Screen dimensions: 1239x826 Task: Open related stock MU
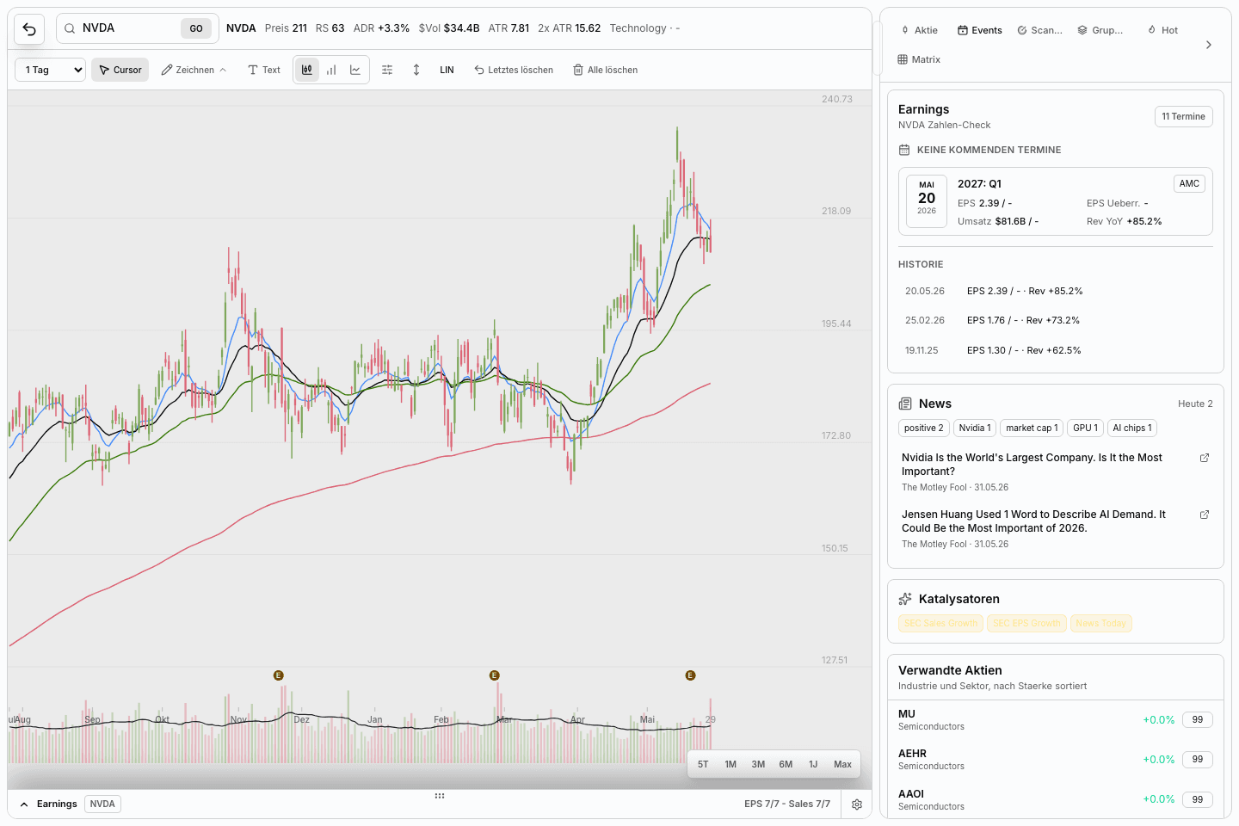click(x=1056, y=719)
